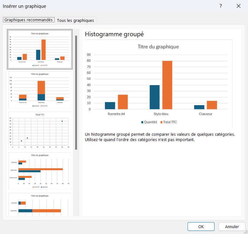The height and width of the screenshot is (234, 248).
Task: Select the clustered horizontal bar chart thumbnail
Action: pyautogui.click(x=40, y=171)
